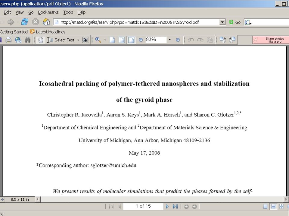Open the Edit menu

[7, 12]
